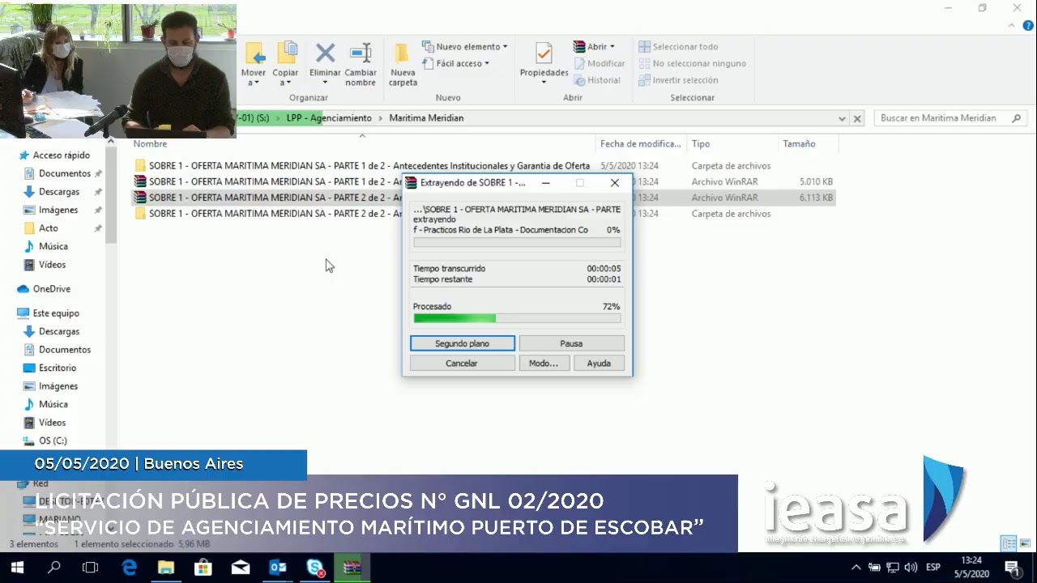Close the Extrayendo de SOBRE 1 dialog
The height and width of the screenshot is (583, 1037).
click(615, 183)
